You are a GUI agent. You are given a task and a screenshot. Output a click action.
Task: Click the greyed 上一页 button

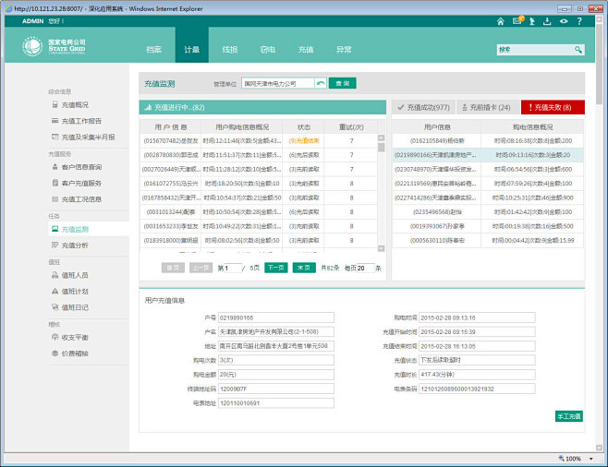coord(201,268)
